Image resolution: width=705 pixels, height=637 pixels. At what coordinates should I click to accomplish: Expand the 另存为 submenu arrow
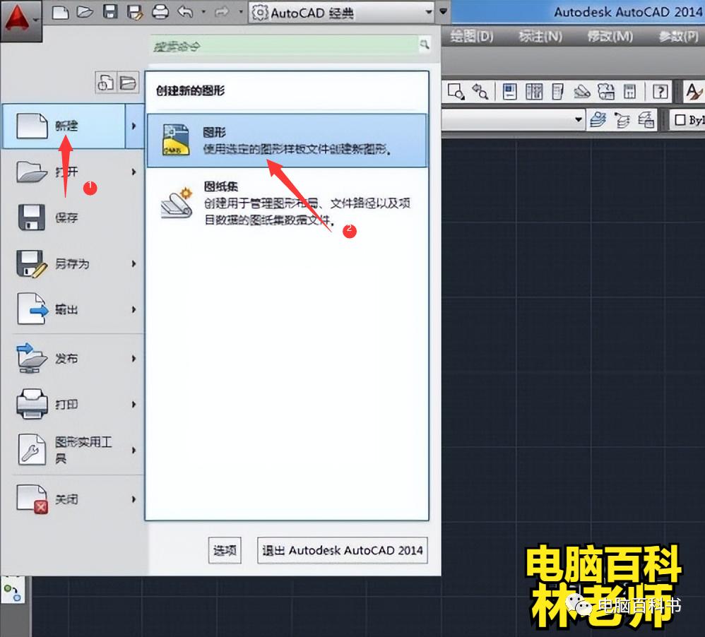pos(134,263)
